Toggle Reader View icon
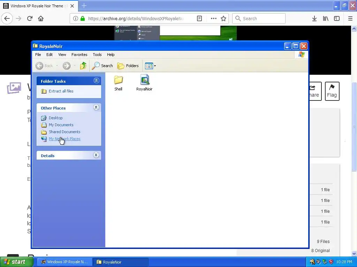357x267 pixels. [x=199, y=18]
